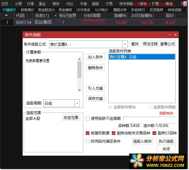Screen dimensions: 189x170
Task: Click the 选股入板块 button
Action: click(142, 141)
